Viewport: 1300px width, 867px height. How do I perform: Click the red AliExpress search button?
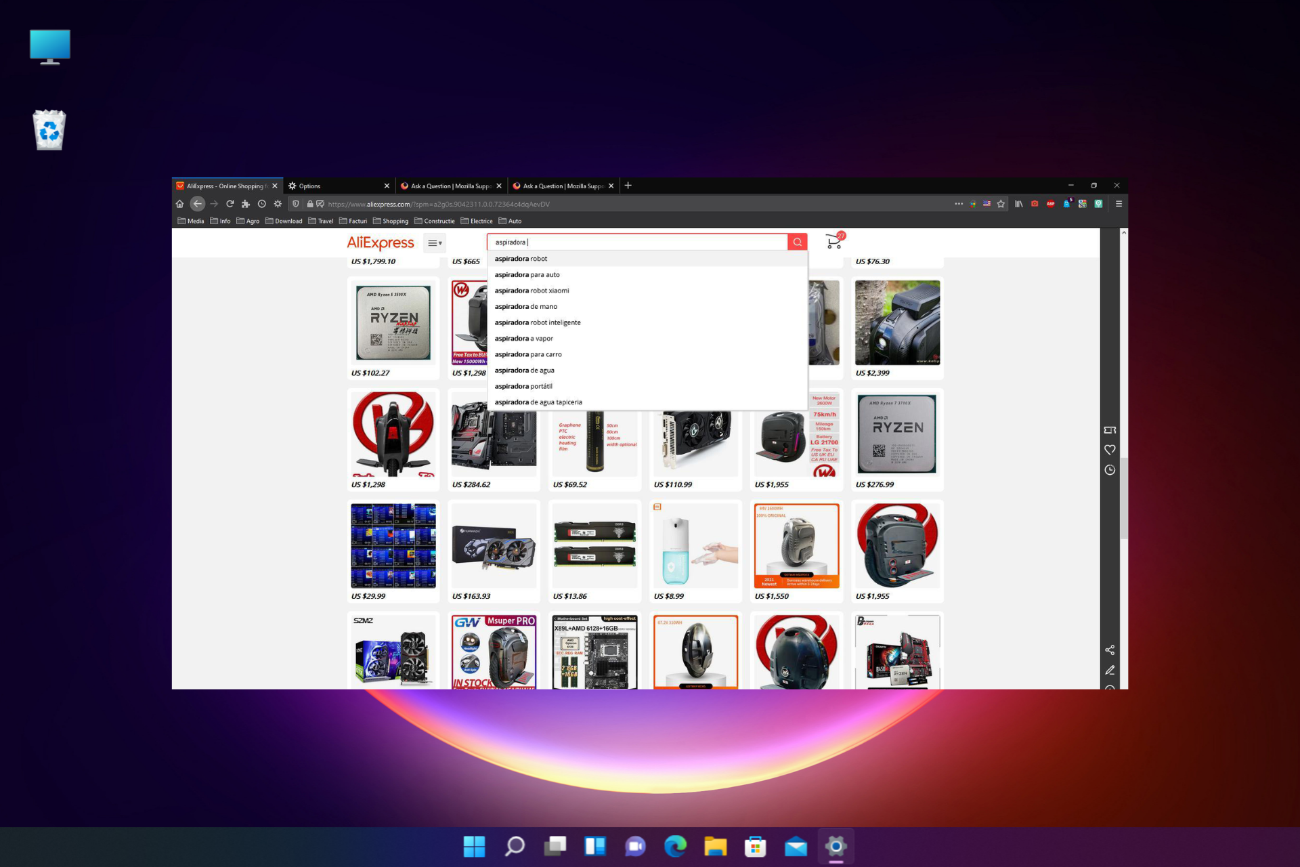pos(798,242)
